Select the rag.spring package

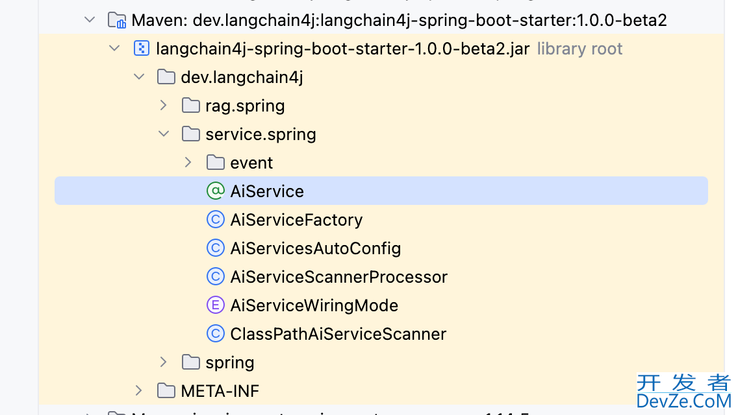point(245,106)
